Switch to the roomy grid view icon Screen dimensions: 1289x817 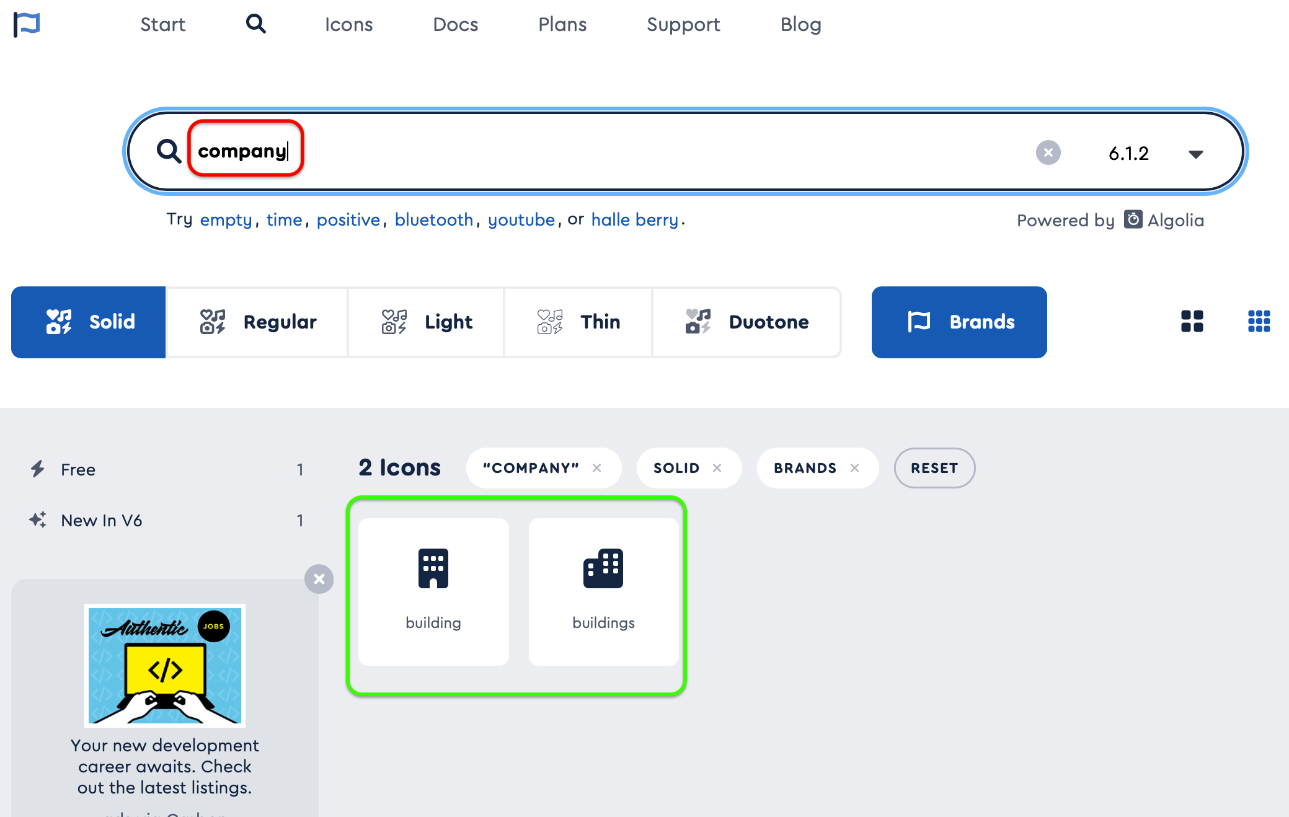click(x=1192, y=322)
